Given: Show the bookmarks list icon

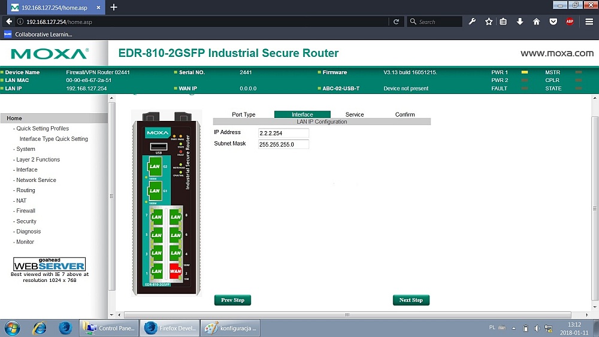Looking at the screenshot, I should click(503, 22).
